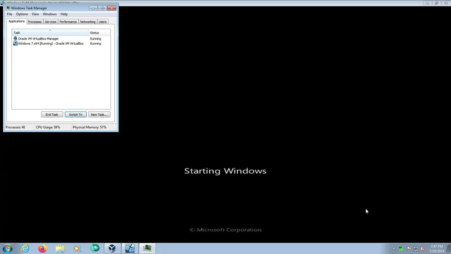This screenshot has width=451, height=254.
Task: Close the Windows Task Manager window
Action: pyautogui.click(x=112, y=8)
